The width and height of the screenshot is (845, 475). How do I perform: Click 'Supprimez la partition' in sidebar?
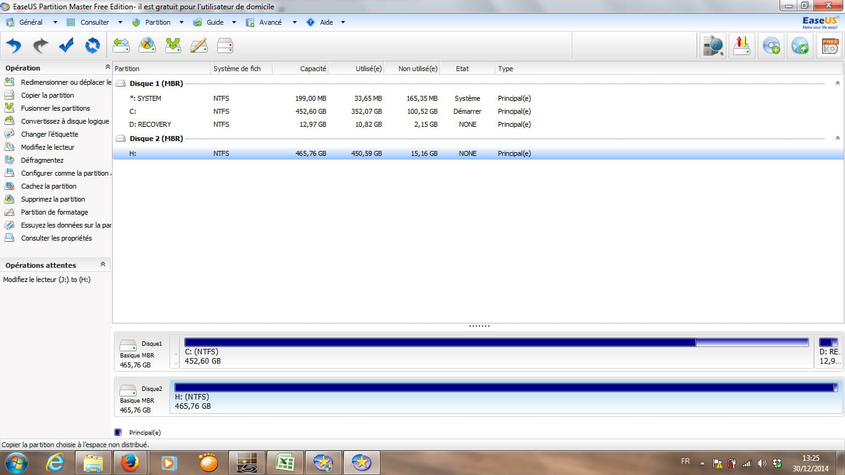53,199
